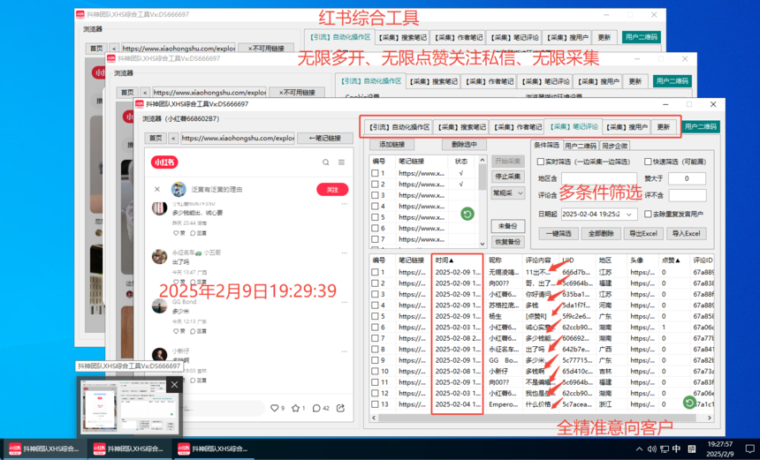Image resolution: width=760 pixels, height=460 pixels.
Task: Open the 日期起 date picker dropdown
Action: pos(629,214)
